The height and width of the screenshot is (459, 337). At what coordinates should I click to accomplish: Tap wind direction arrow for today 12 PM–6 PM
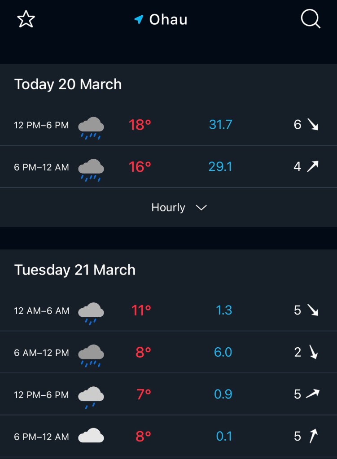[x=313, y=124]
